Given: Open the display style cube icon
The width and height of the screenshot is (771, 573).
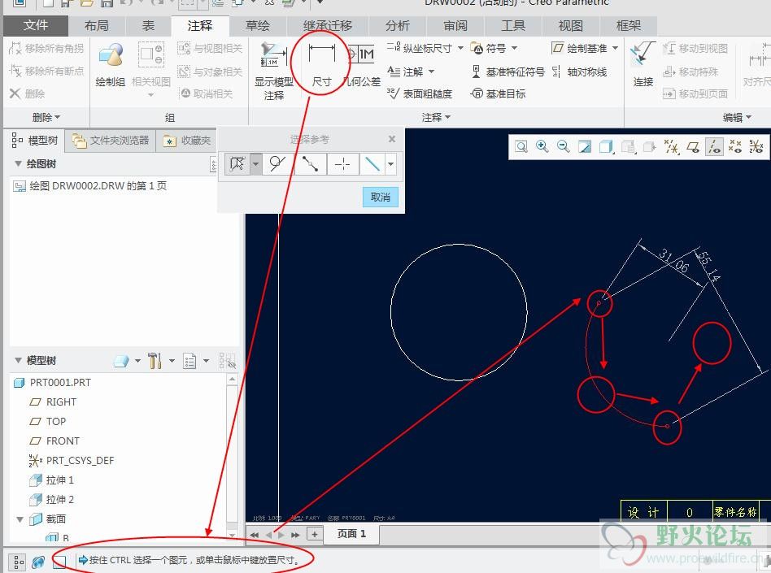Looking at the screenshot, I should click(x=607, y=146).
